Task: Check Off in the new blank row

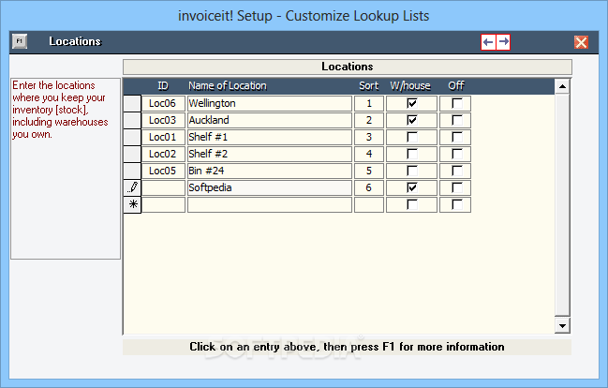Action: point(457,205)
